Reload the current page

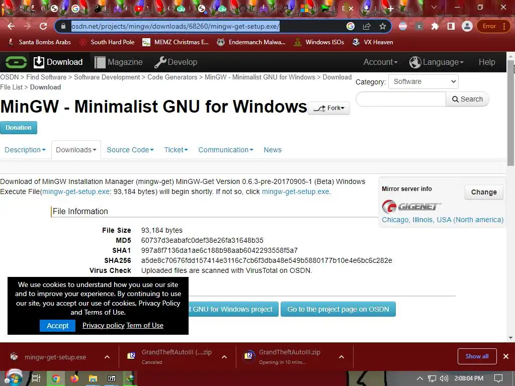coord(43,26)
